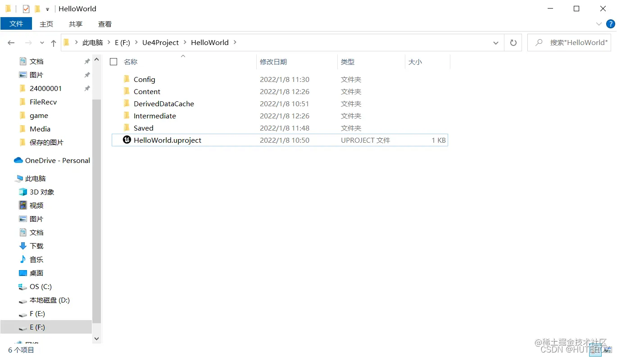Screen dimensions: 617x357
Task: Open the 查看 ribbon tab
Action: [x=105, y=24]
